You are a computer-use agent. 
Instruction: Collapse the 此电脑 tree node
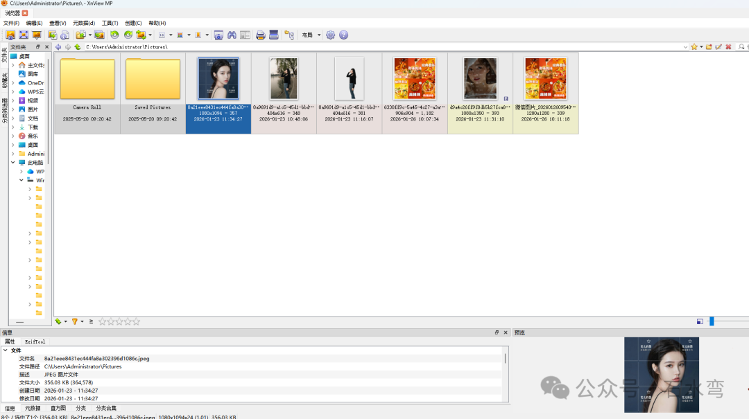13,163
